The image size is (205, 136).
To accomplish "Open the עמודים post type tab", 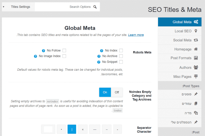I will point(180,104).
